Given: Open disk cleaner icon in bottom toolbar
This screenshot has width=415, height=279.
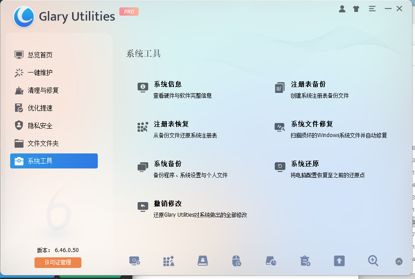Looking at the screenshot, I should pyautogui.click(x=203, y=261).
